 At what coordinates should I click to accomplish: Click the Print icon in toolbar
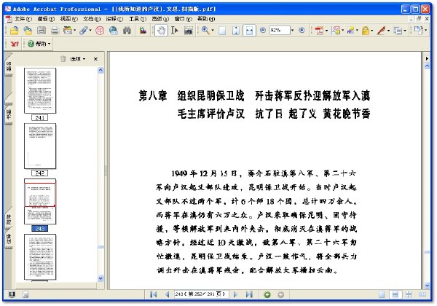[55, 31]
